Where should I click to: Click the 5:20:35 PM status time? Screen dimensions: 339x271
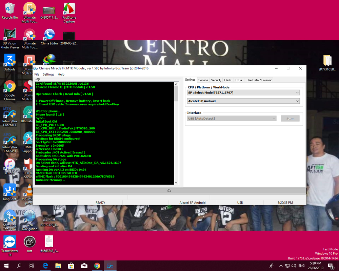tap(285, 203)
